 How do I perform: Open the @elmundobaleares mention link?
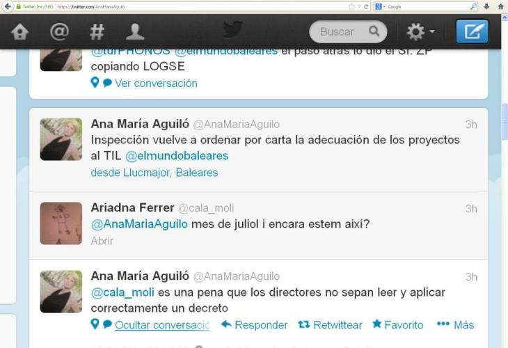coord(177,156)
